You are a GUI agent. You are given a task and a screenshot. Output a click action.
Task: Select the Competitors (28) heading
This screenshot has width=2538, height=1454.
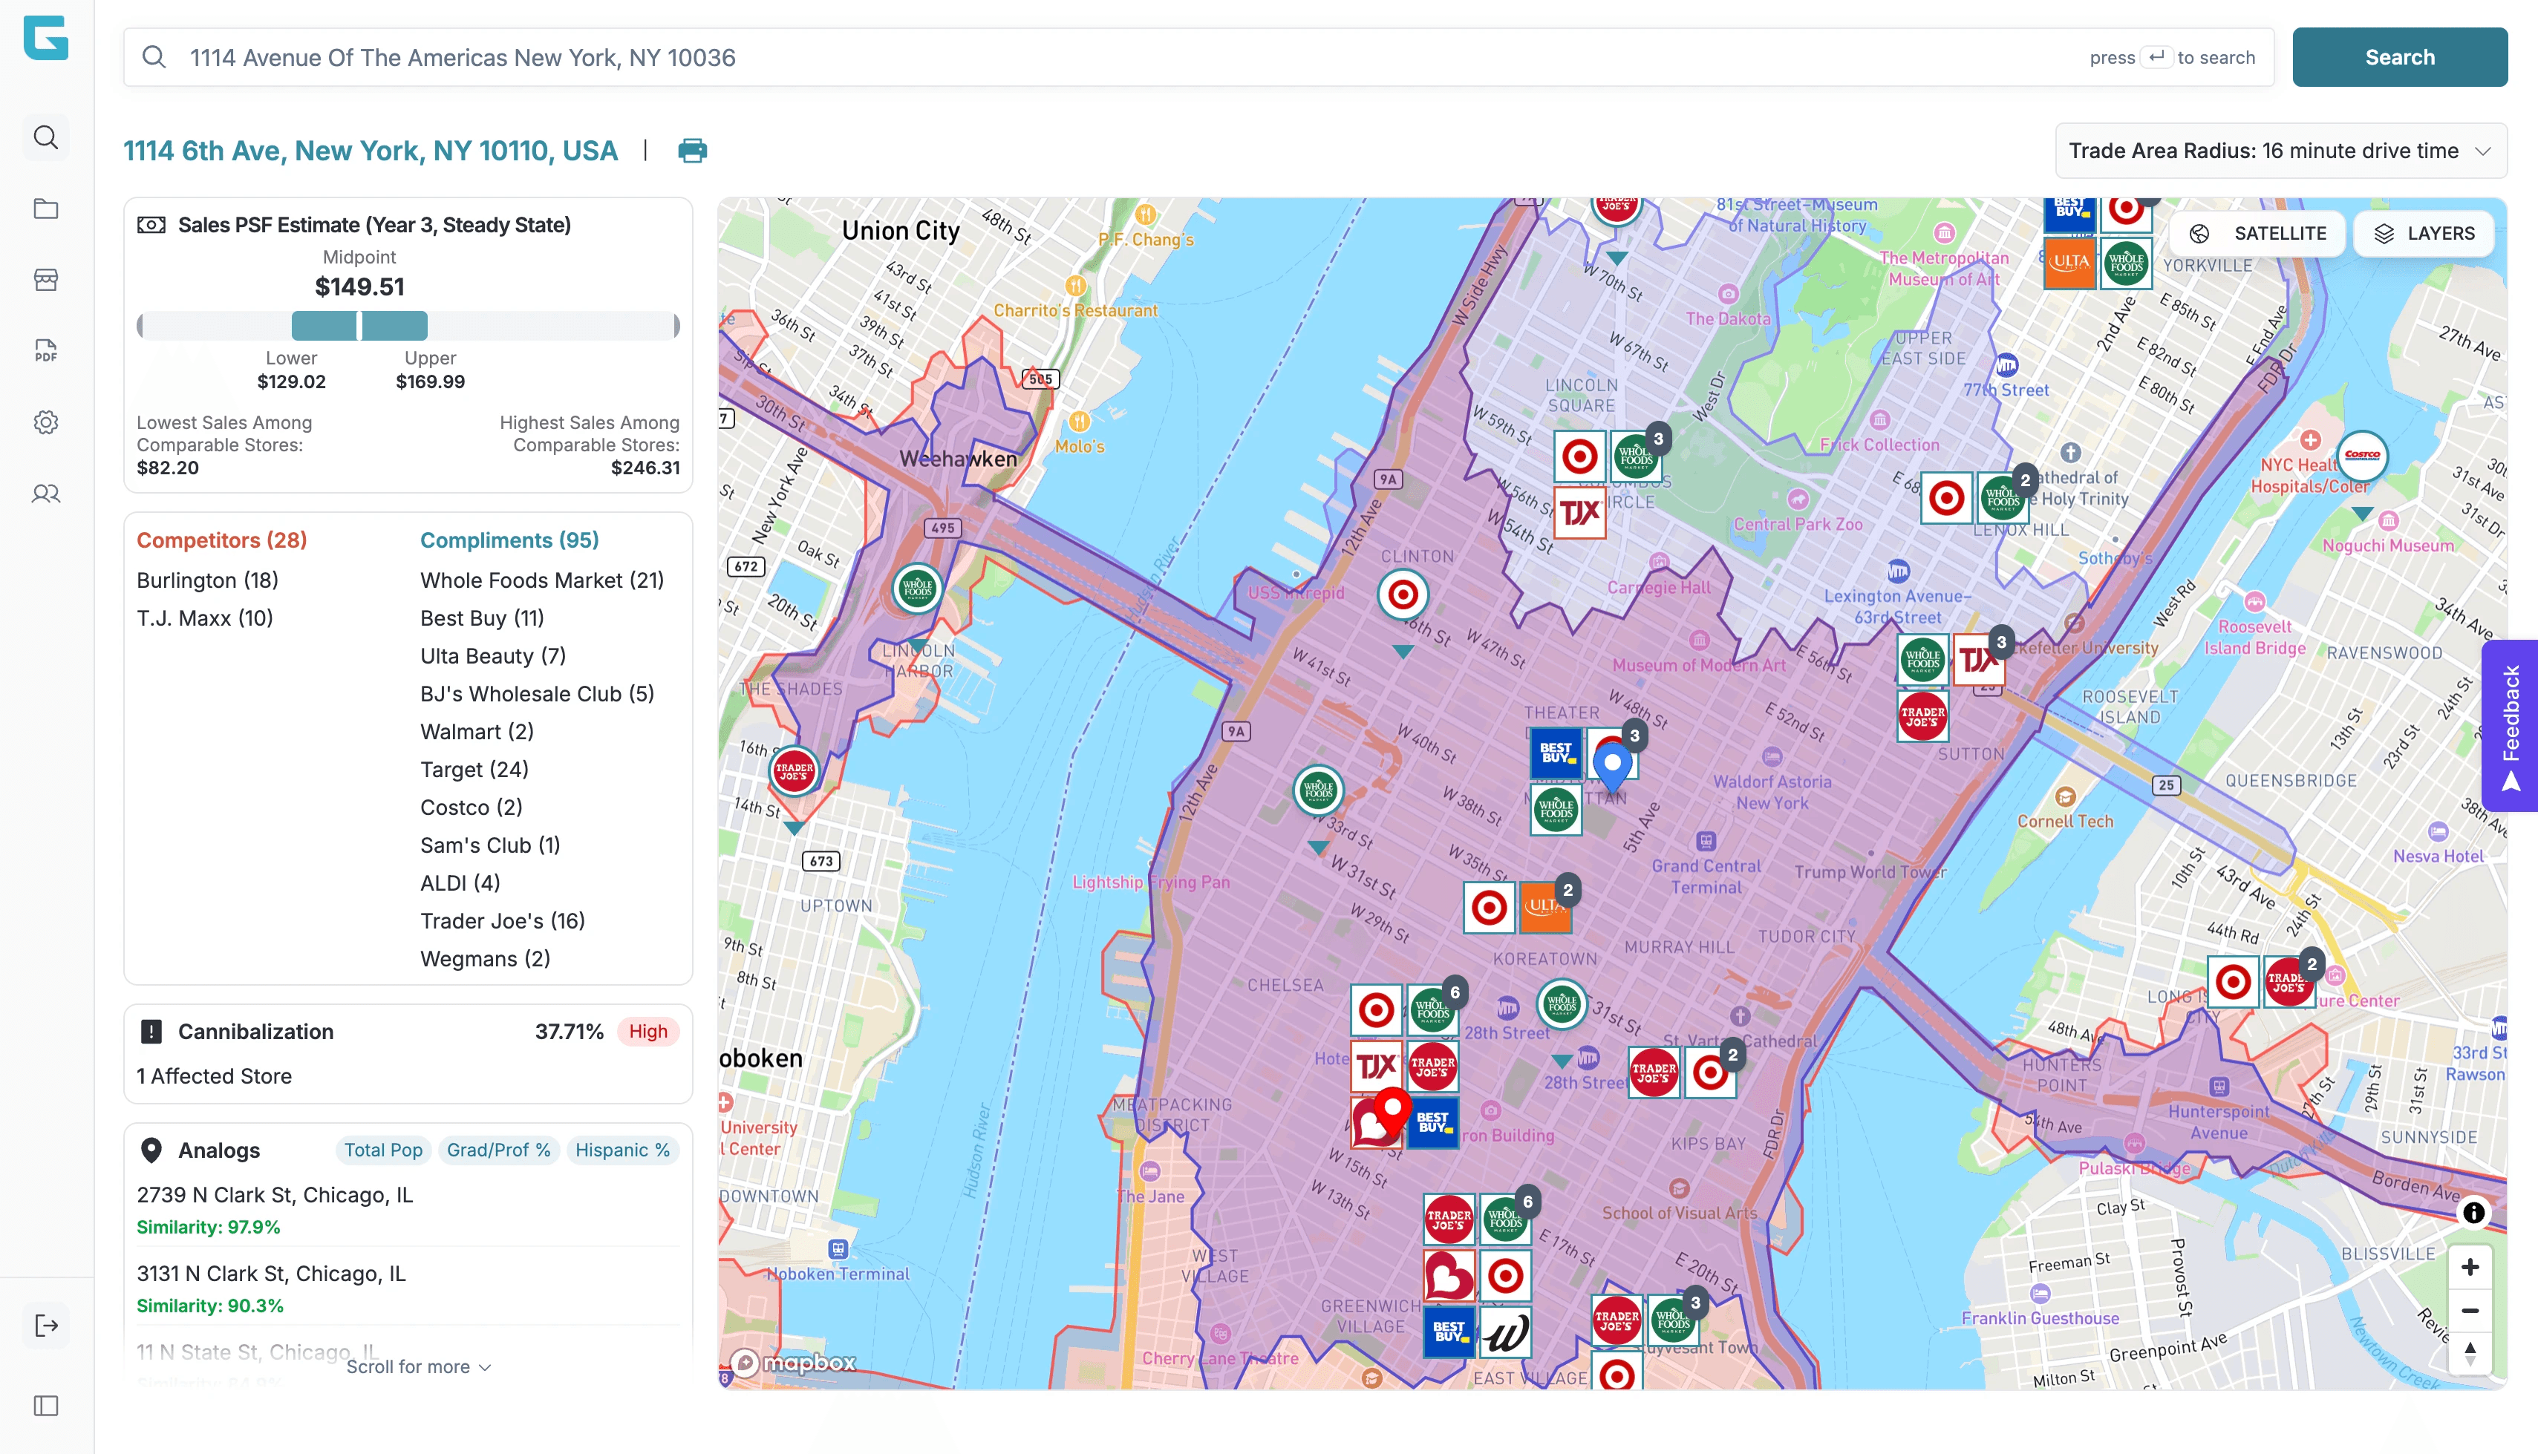(222, 540)
